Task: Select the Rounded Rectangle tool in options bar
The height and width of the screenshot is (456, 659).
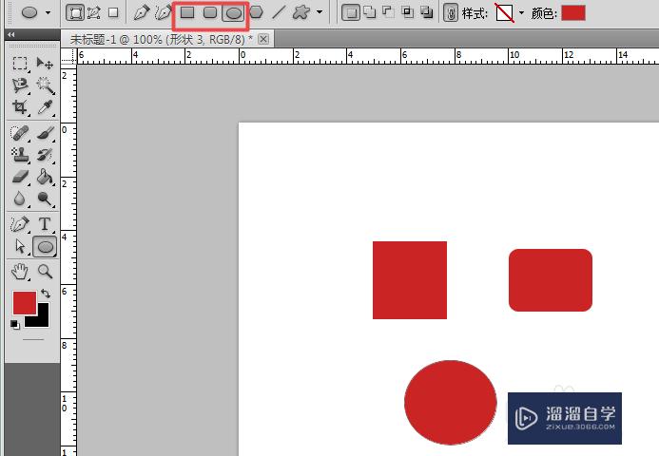Action: click(210, 13)
